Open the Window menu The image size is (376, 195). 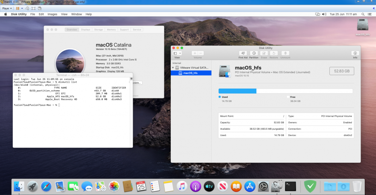(76, 14)
